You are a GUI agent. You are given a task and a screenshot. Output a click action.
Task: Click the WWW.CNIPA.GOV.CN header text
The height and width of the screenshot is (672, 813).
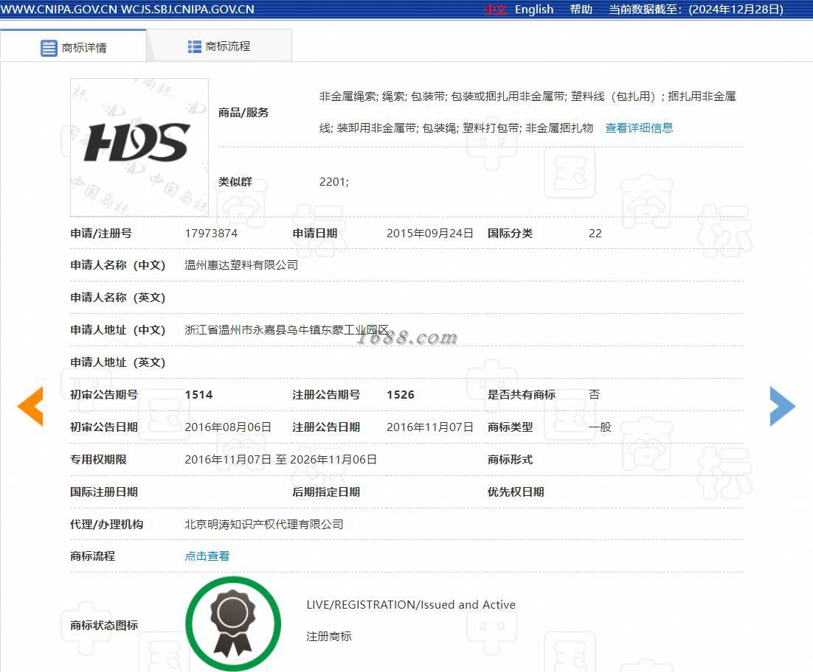pyautogui.click(x=59, y=10)
